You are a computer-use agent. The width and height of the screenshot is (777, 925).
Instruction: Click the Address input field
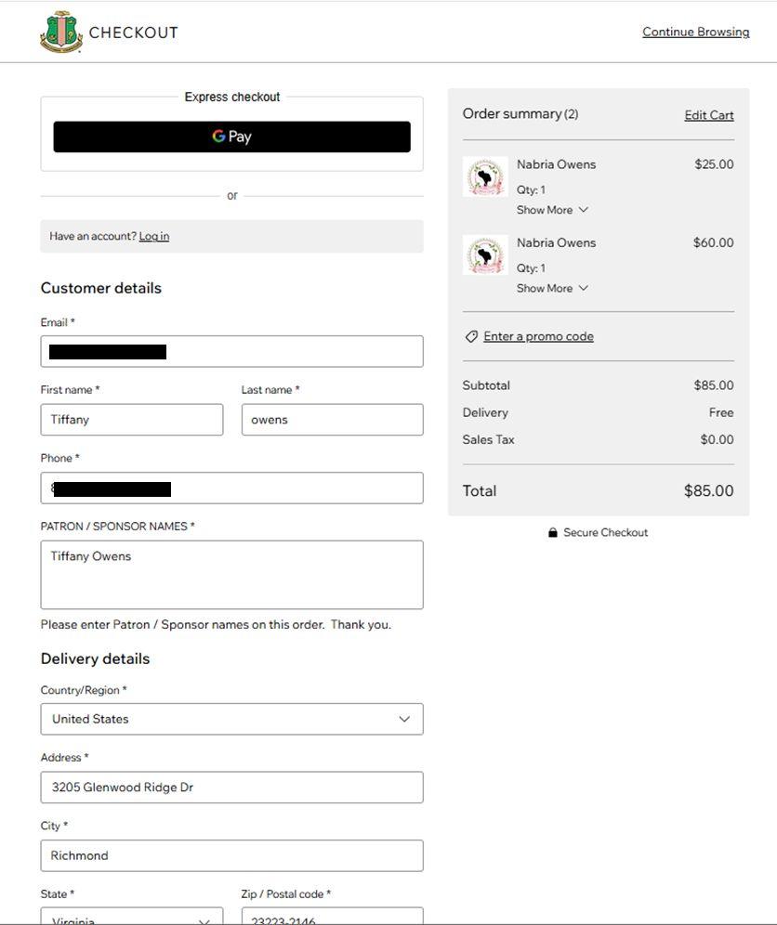pyautogui.click(x=231, y=788)
